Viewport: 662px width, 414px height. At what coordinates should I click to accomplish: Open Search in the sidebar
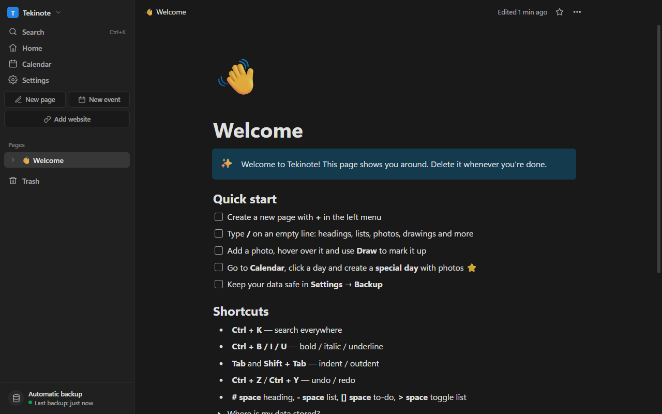pos(67,32)
